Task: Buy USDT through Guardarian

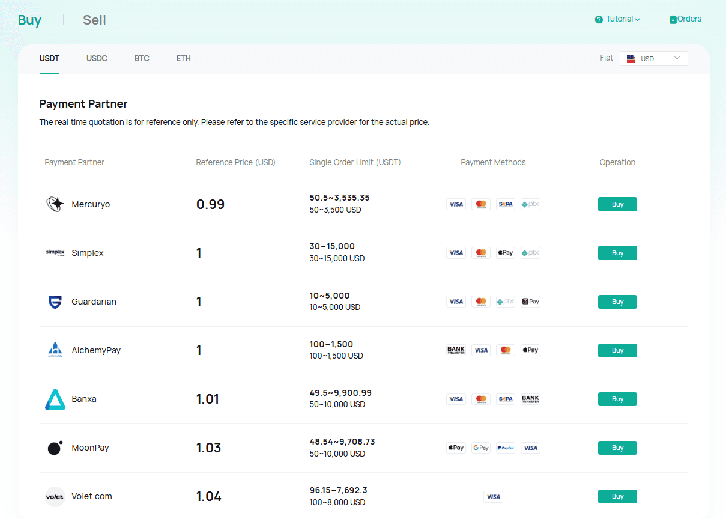Action: 617,302
